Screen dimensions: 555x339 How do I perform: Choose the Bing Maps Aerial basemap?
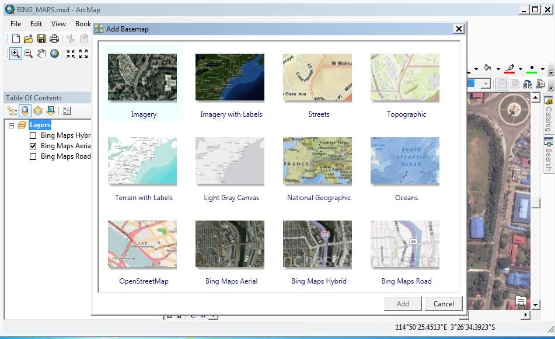click(x=230, y=244)
